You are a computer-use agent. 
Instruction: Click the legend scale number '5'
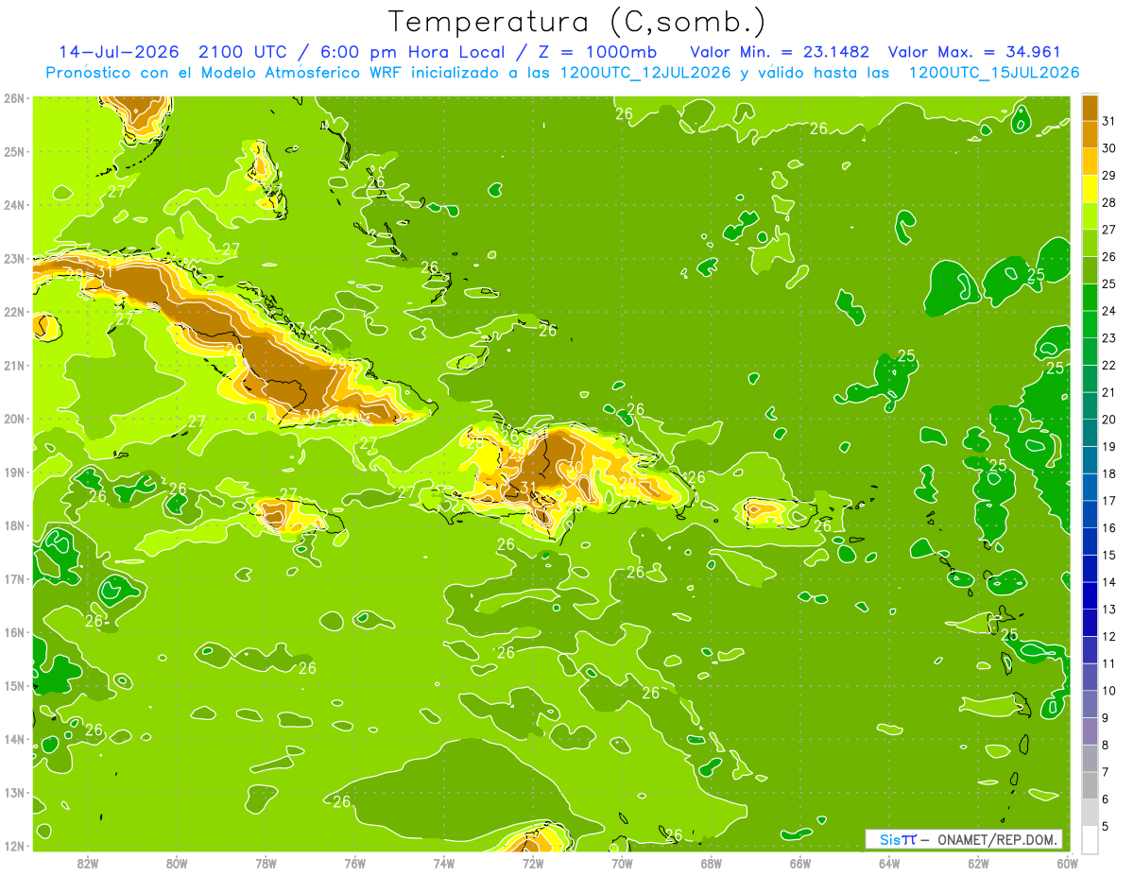coord(1106,827)
